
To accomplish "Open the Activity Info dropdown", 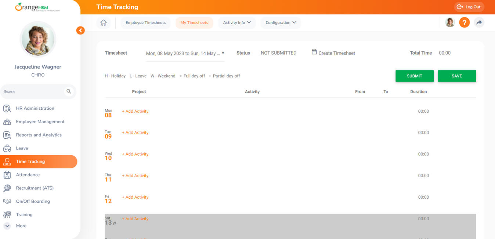I will [237, 22].
